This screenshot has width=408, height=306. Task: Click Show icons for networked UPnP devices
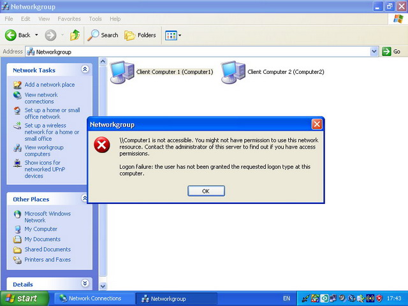[45, 169]
